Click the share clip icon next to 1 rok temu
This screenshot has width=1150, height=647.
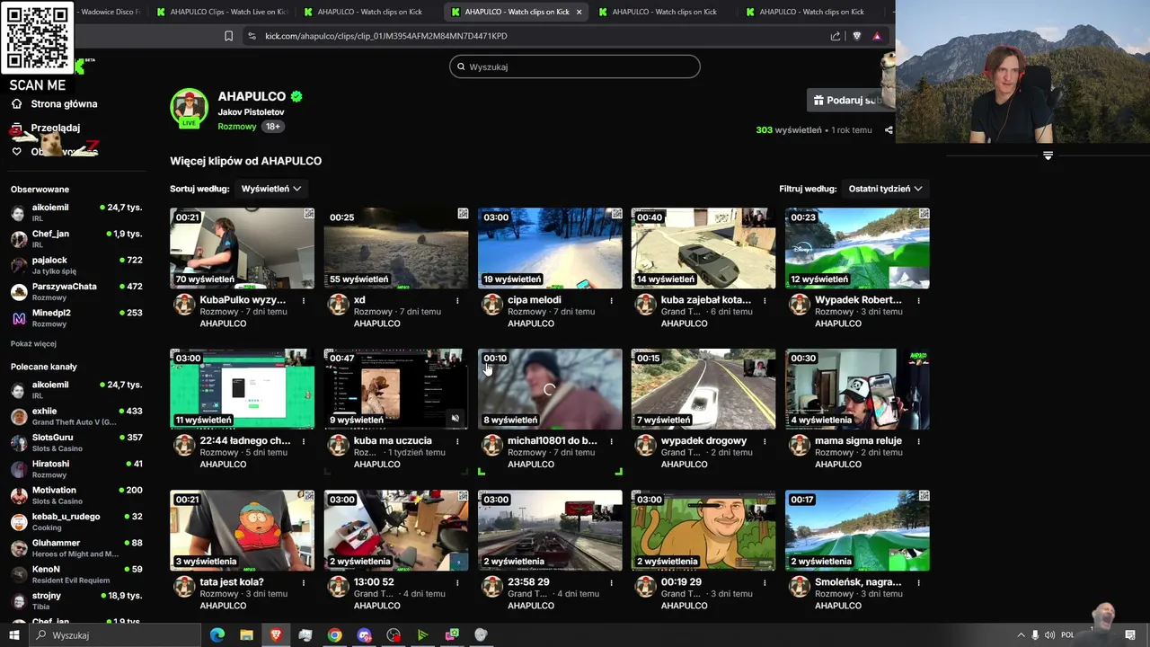click(x=889, y=130)
